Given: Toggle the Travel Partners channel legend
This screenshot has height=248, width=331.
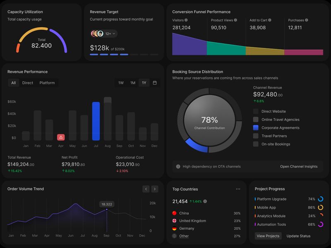Looking at the screenshot, I should click(x=257, y=135).
